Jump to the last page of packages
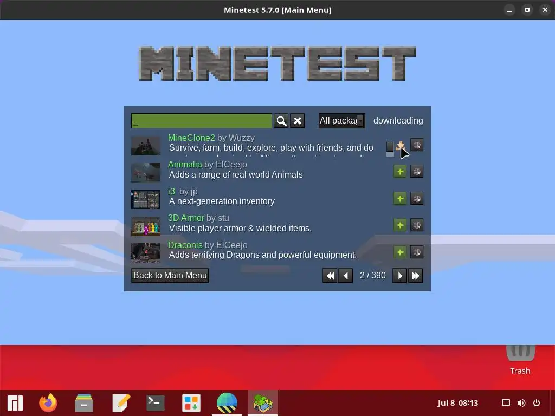Screen dimensions: 555x416 [x=415, y=276]
